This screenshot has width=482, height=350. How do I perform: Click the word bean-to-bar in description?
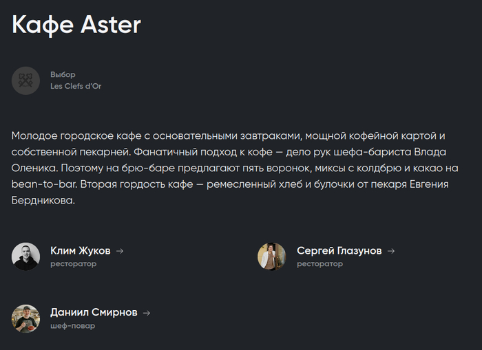(x=43, y=184)
